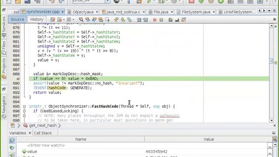Close the FileSystem.java tab

pos(214,12)
